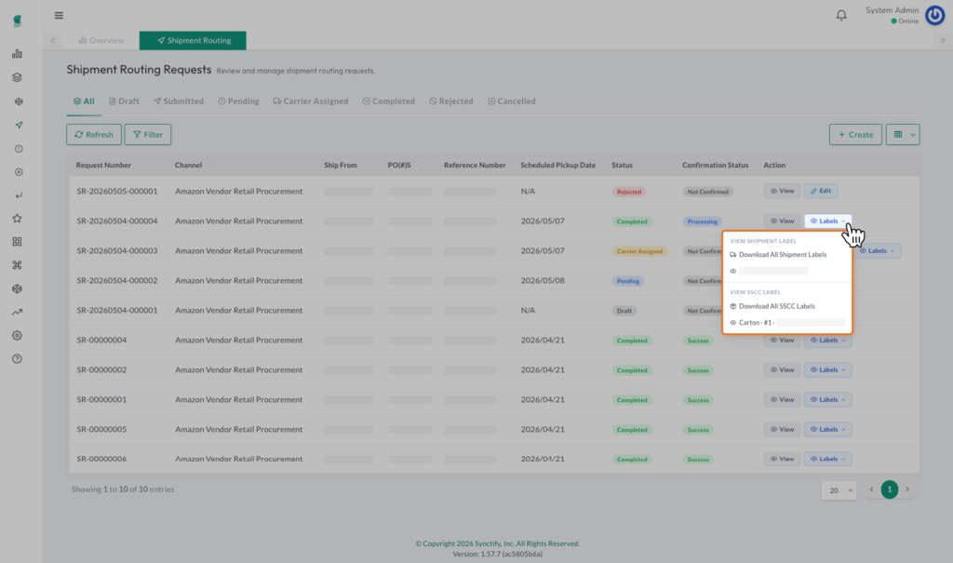Open the Filter button
Screen dimensions: 953x563
(x=148, y=134)
